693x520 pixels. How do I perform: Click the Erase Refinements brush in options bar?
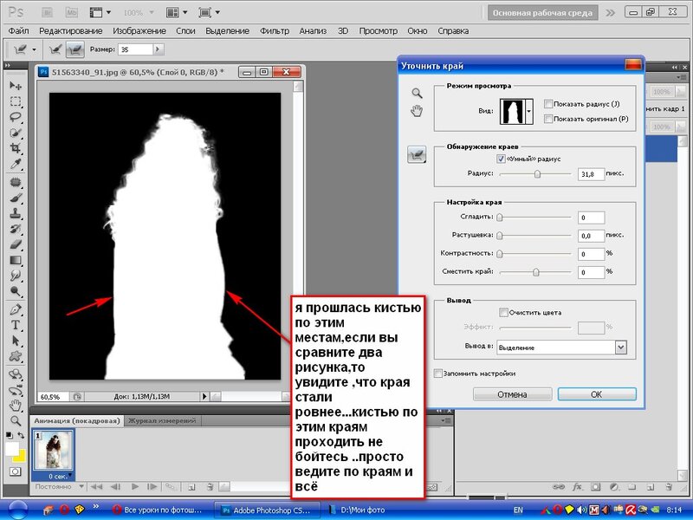[x=75, y=49]
